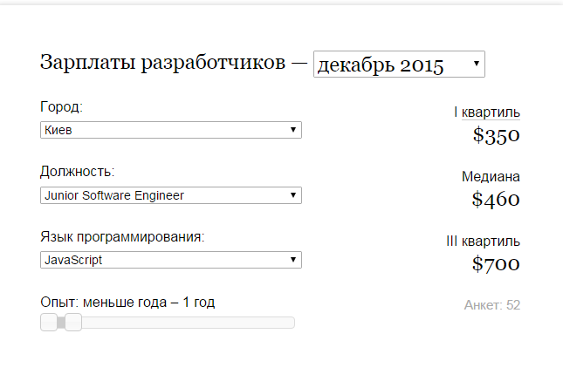Click the Анкет: 52 count text
This screenshot has width=563, height=388.
point(492,305)
